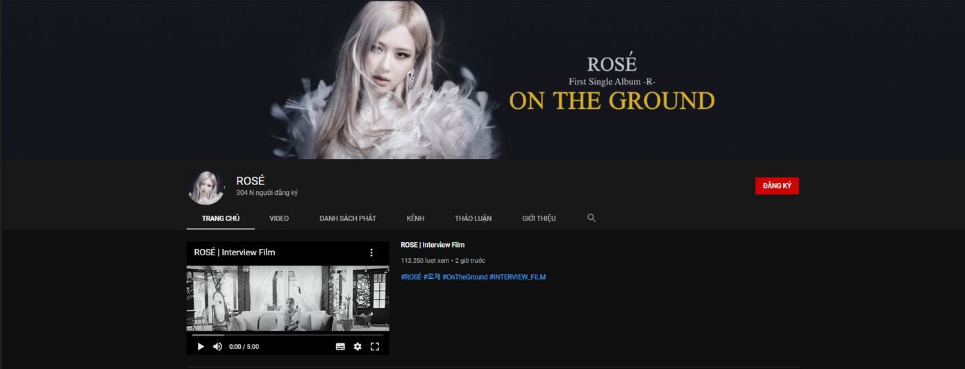965x369 pixels.
Task: Click the ON THE GROUND channel banner
Action: click(x=482, y=80)
